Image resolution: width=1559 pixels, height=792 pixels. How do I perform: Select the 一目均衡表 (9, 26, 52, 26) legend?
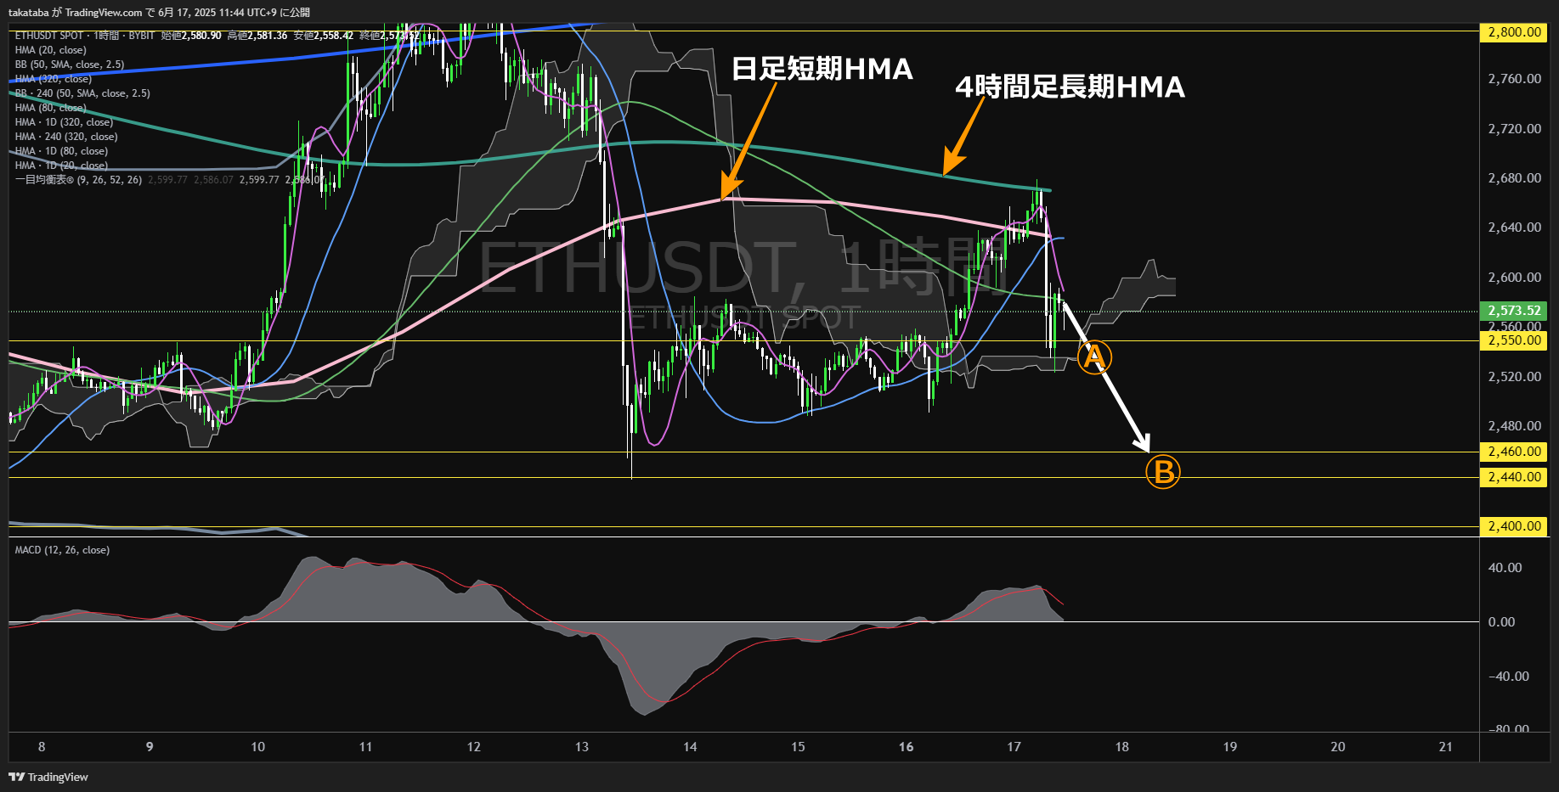(78, 180)
